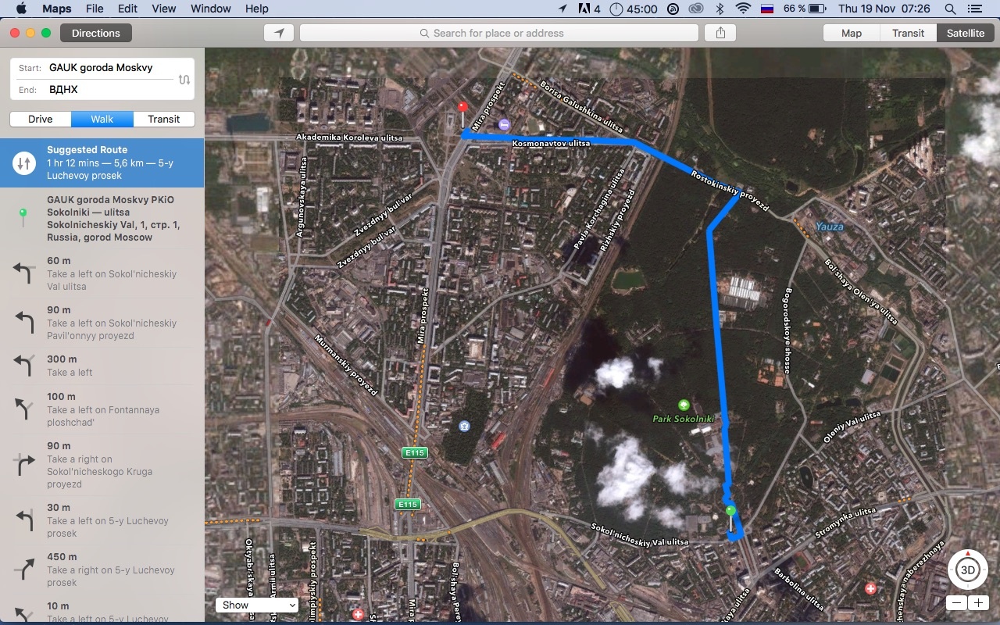1000x625 pixels.
Task: Click the E115 highway shield near Murmanskiy proyezd
Action: 414,452
